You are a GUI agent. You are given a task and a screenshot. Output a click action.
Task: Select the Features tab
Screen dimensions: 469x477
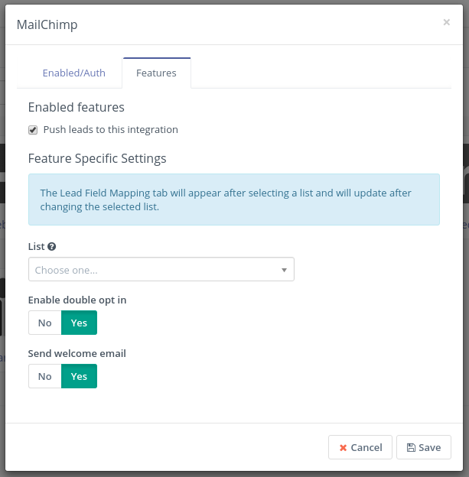[156, 73]
